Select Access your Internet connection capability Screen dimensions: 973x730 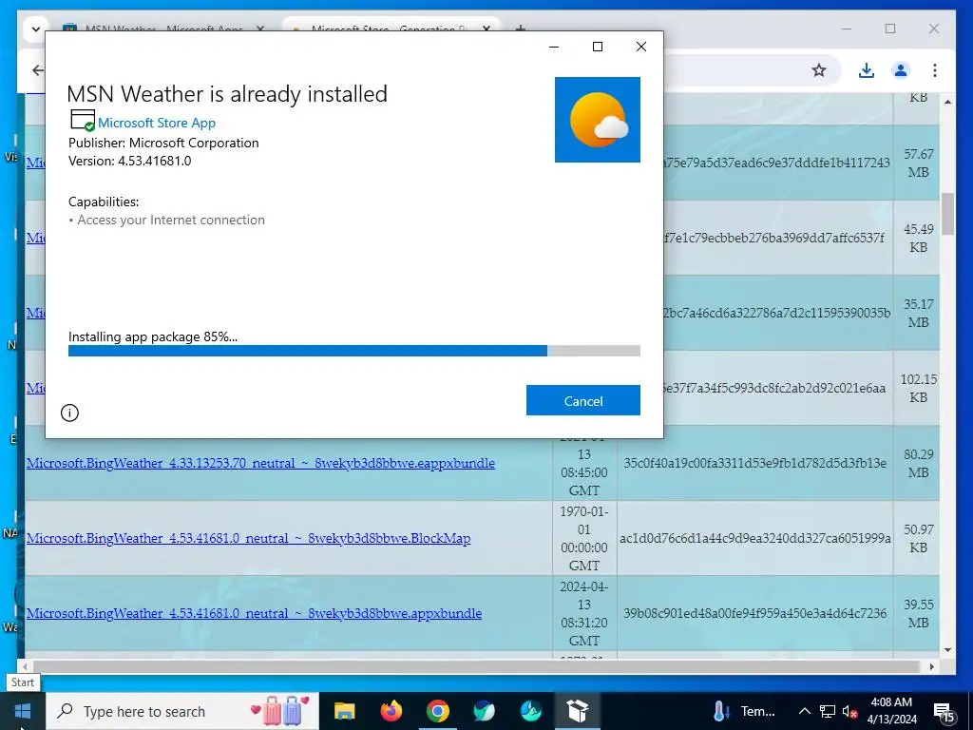coord(171,220)
